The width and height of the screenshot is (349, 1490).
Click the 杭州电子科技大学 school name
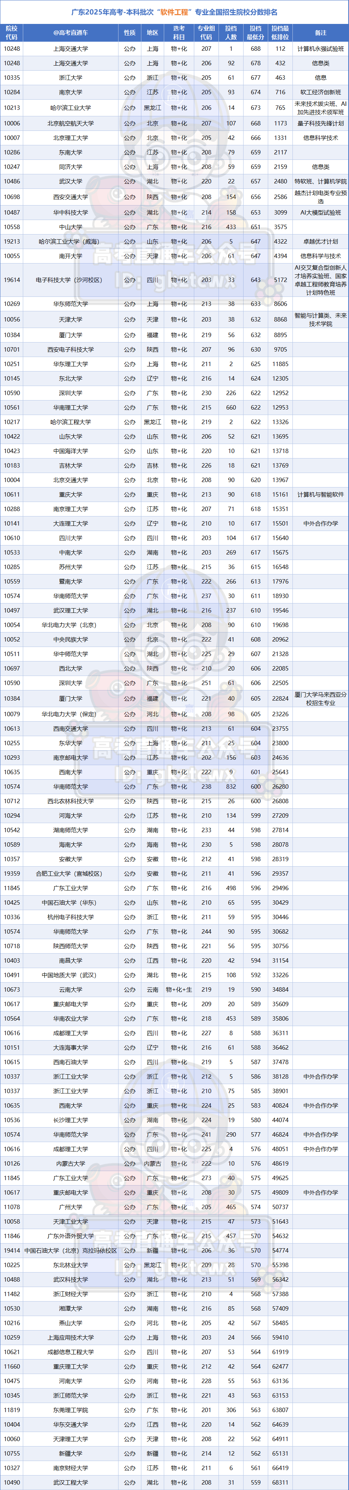pyautogui.click(x=71, y=917)
